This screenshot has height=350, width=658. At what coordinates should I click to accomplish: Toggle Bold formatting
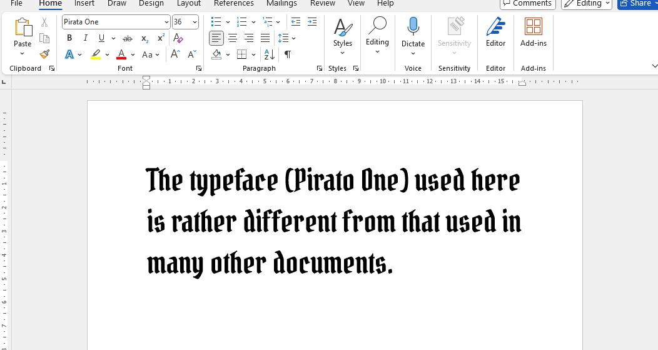(69, 38)
